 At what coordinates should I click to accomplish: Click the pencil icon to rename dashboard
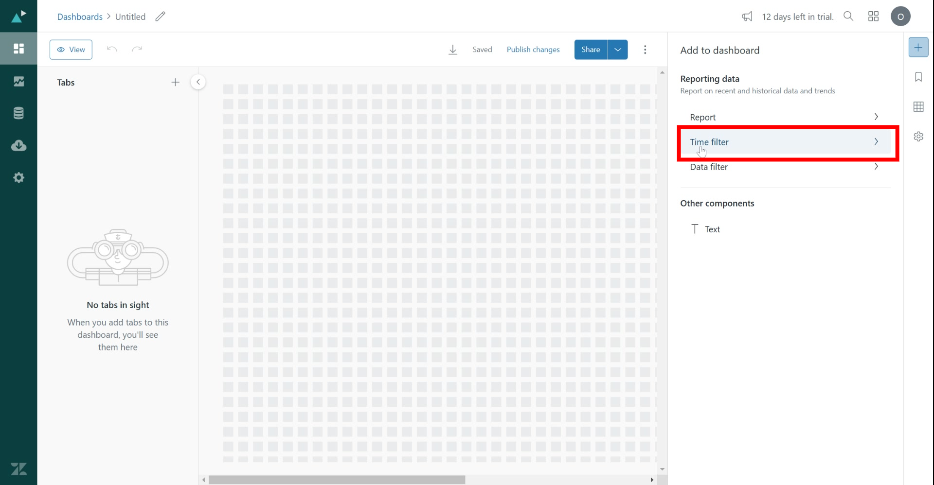(160, 17)
